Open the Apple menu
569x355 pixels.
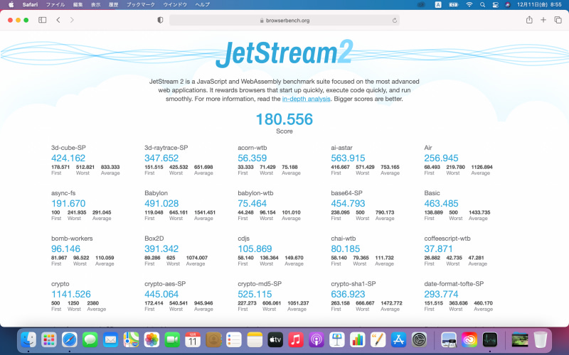coord(11,5)
